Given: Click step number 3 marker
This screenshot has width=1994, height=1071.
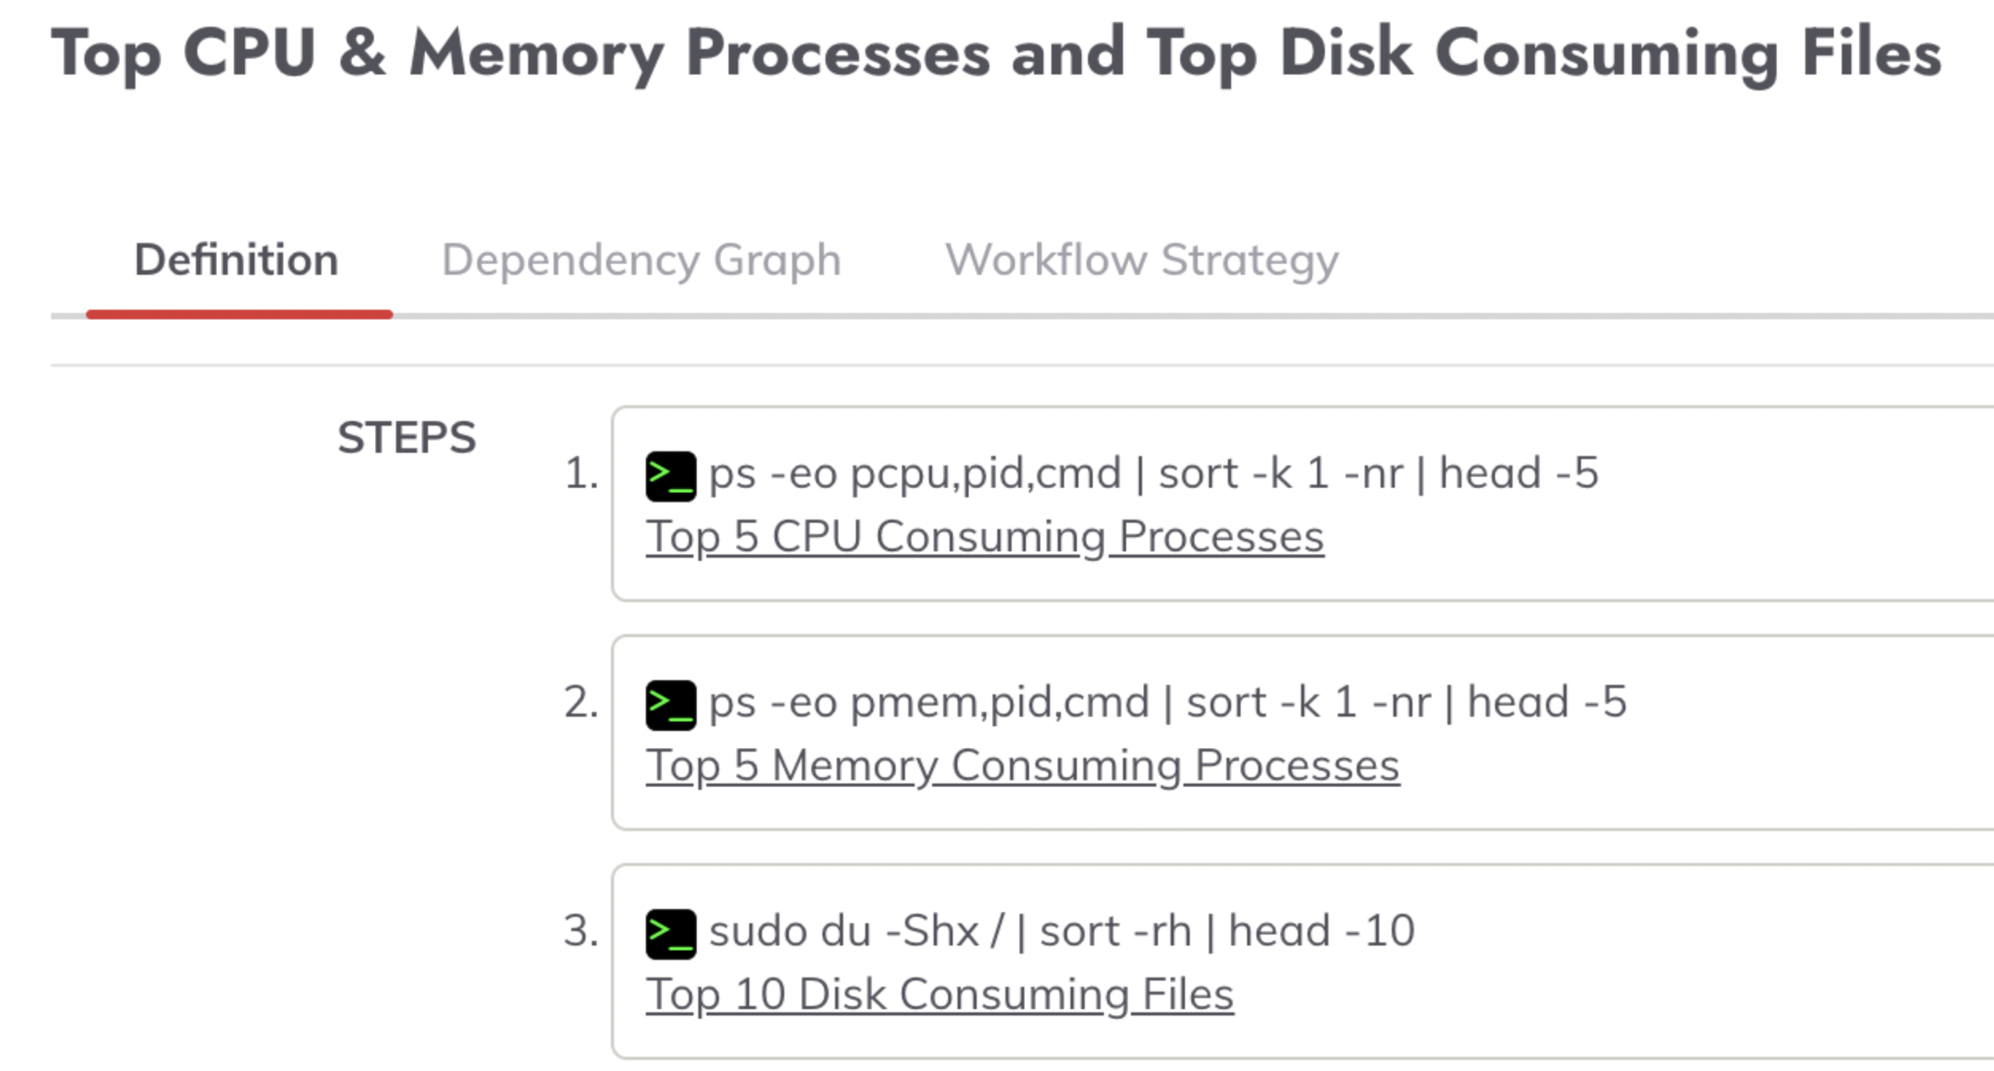Looking at the screenshot, I should click(582, 931).
